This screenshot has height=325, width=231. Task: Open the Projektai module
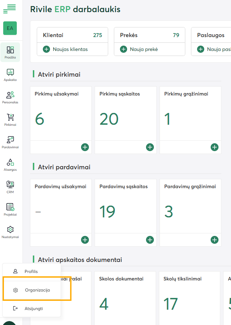10,210
